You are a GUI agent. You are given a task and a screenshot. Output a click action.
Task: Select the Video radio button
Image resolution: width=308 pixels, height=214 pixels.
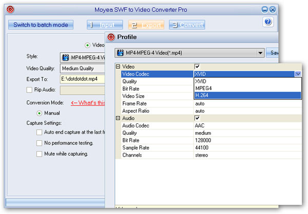(87, 45)
